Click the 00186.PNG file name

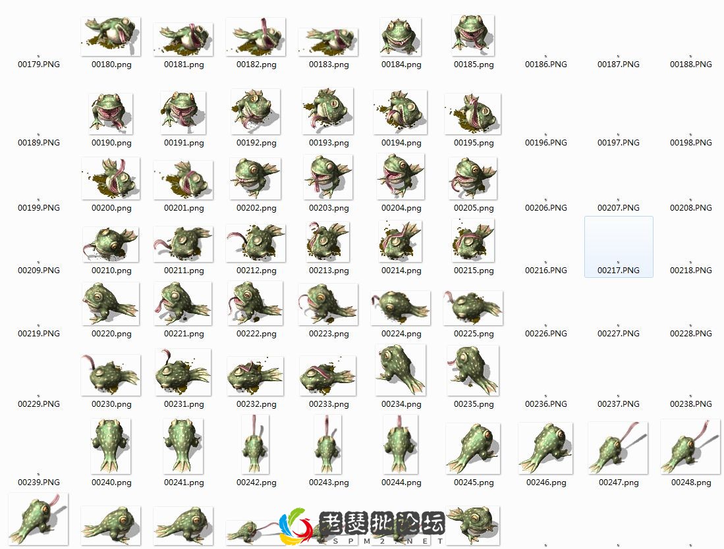[x=545, y=64]
